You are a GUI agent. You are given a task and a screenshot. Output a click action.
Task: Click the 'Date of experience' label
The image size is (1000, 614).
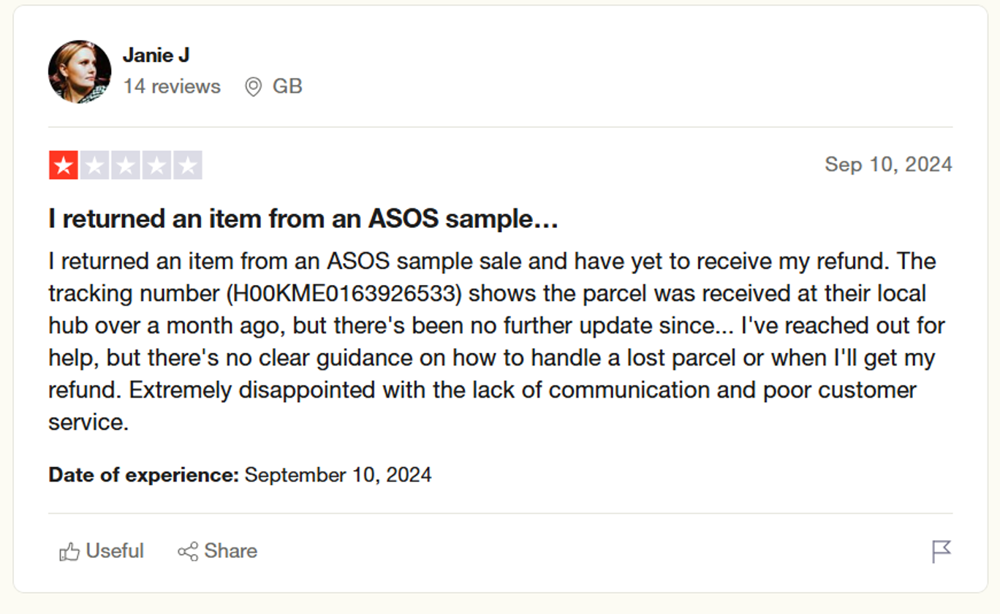141,475
